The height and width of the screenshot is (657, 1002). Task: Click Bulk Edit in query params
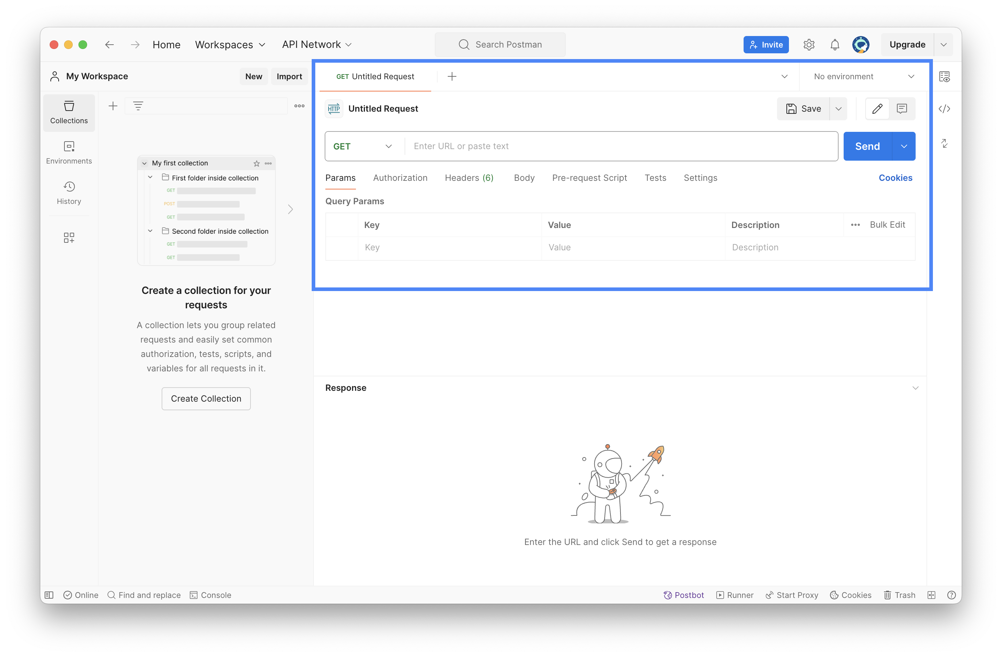click(x=887, y=225)
